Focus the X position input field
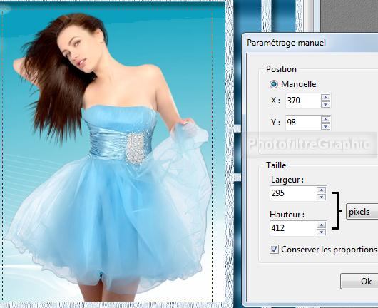 (303, 101)
